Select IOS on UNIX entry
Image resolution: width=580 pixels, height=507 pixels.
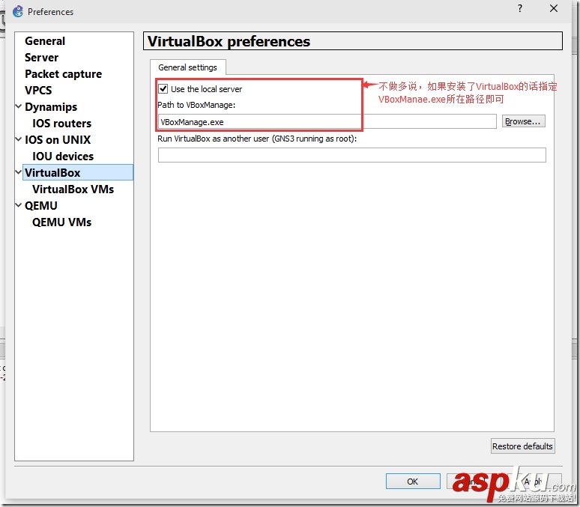(x=58, y=140)
